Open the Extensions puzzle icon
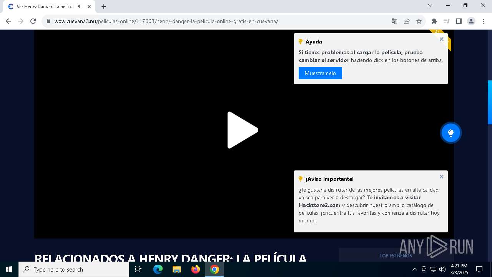492x277 pixels. point(434,21)
